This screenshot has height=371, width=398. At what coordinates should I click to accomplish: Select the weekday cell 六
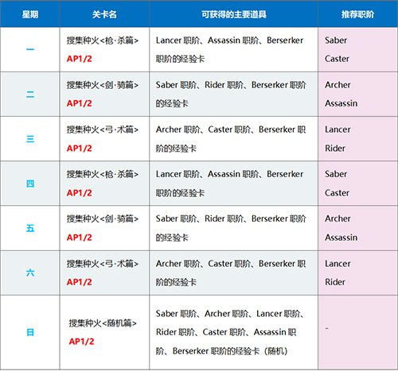(x=30, y=272)
